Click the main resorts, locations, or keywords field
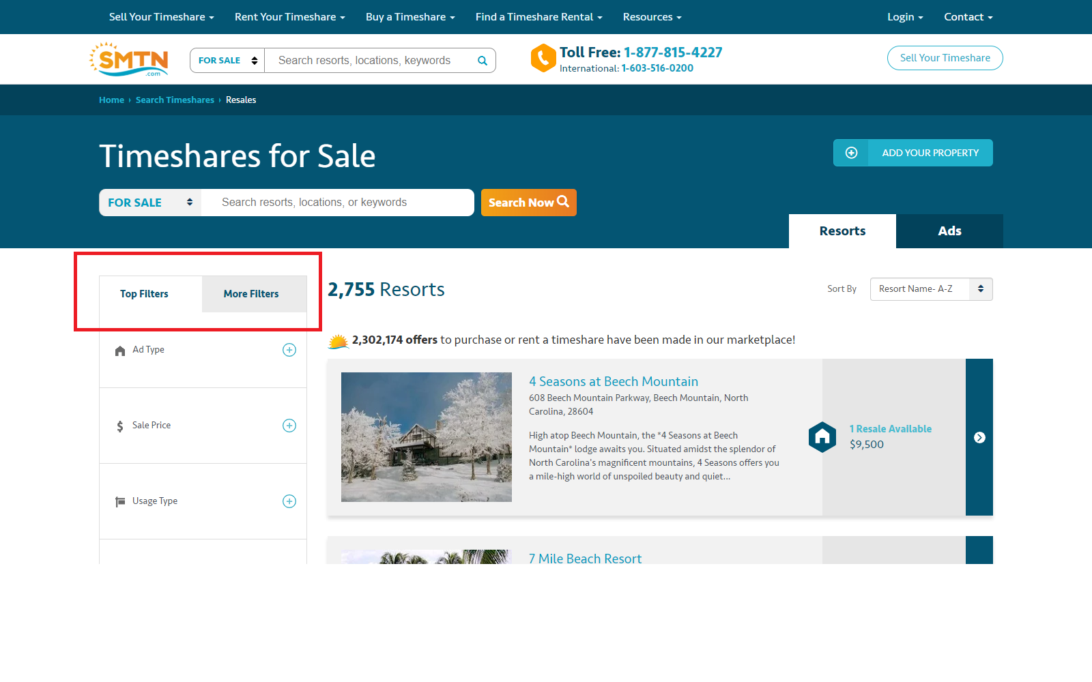The height and width of the screenshot is (682, 1092). (x=338, y=203)
